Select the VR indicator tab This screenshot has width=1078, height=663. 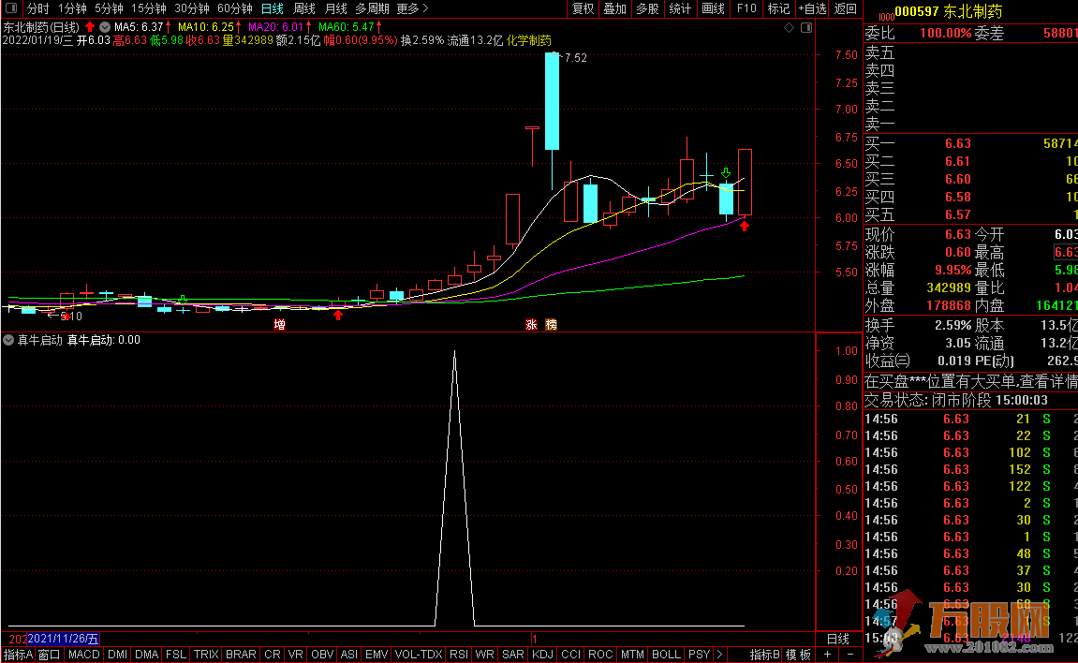coord(296,655)
